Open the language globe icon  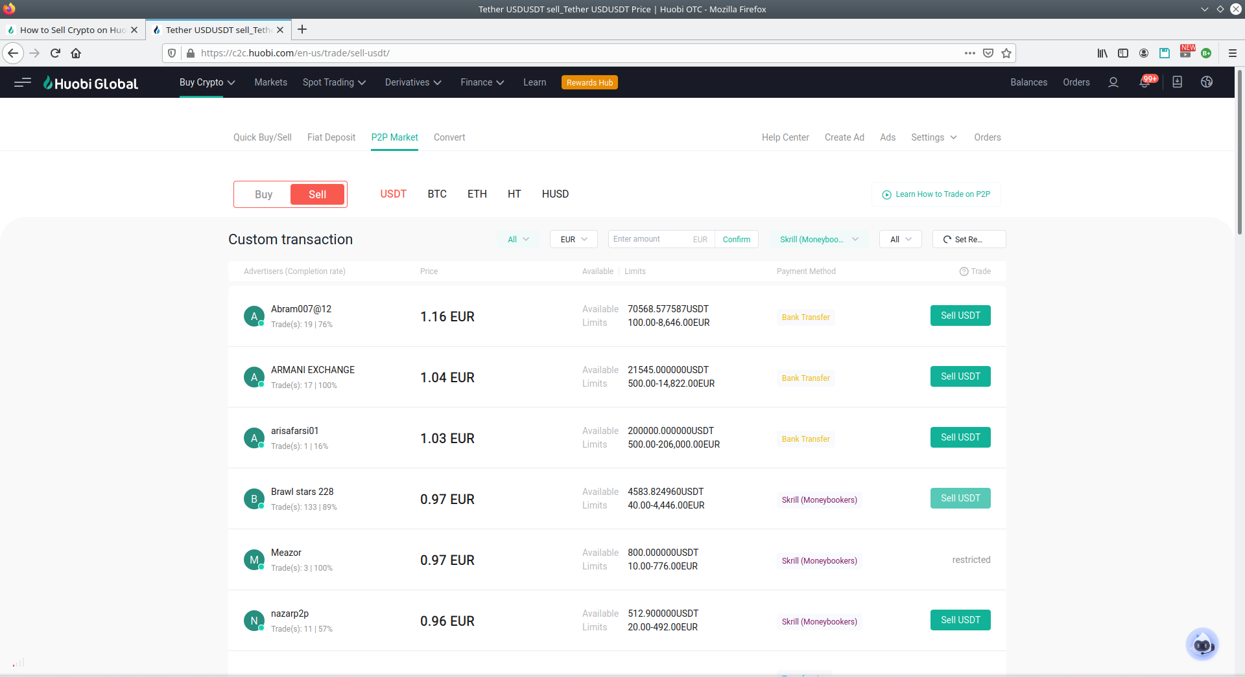tap(1207, 82)
